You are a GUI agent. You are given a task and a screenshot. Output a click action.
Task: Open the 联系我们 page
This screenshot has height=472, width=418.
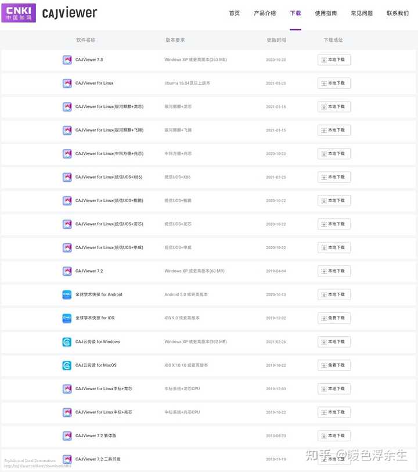click(398, 13)
